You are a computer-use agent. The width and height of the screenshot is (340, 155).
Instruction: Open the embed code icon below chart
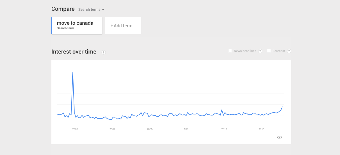click(279, 137)
